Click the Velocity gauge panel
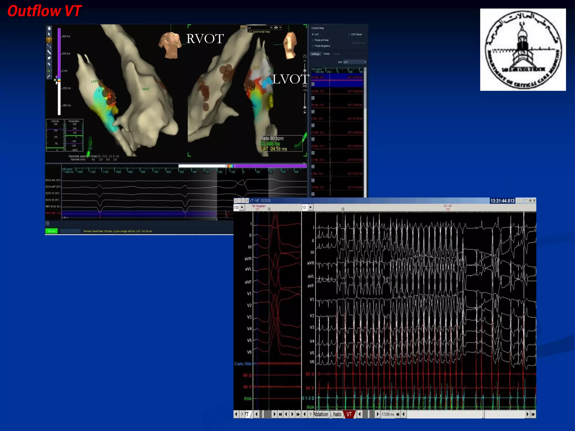Screen dimensions: 575x431 (55, 135)
